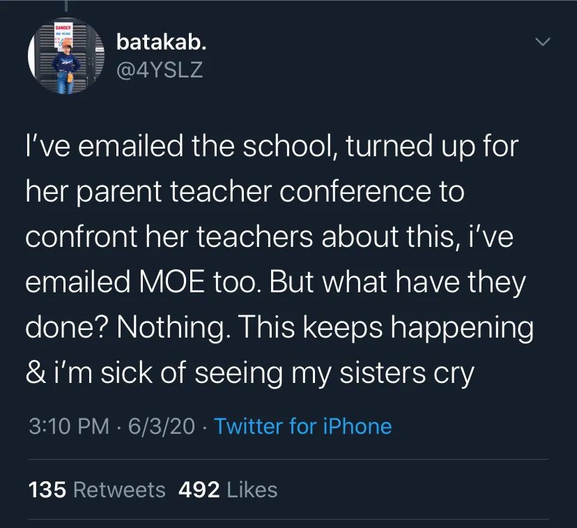
Task: View the 492 Likes list
Action: [x=228, y=490]
